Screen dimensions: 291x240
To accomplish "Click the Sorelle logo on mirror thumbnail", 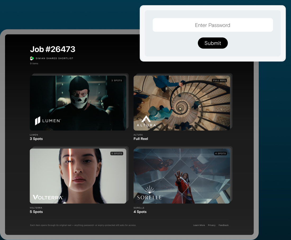I will click(150, 193).
